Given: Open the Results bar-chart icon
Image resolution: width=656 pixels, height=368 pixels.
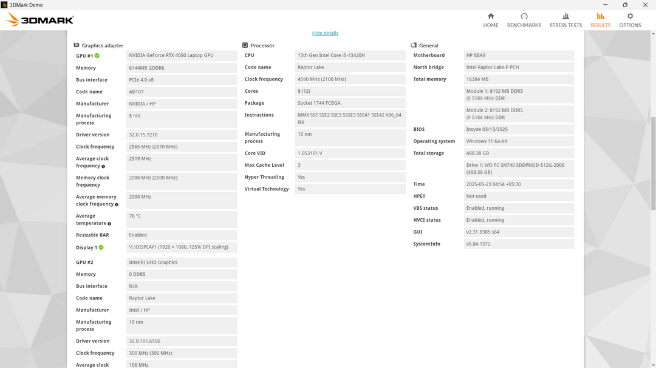Looking at the screenshot, I should click(600, 16).
